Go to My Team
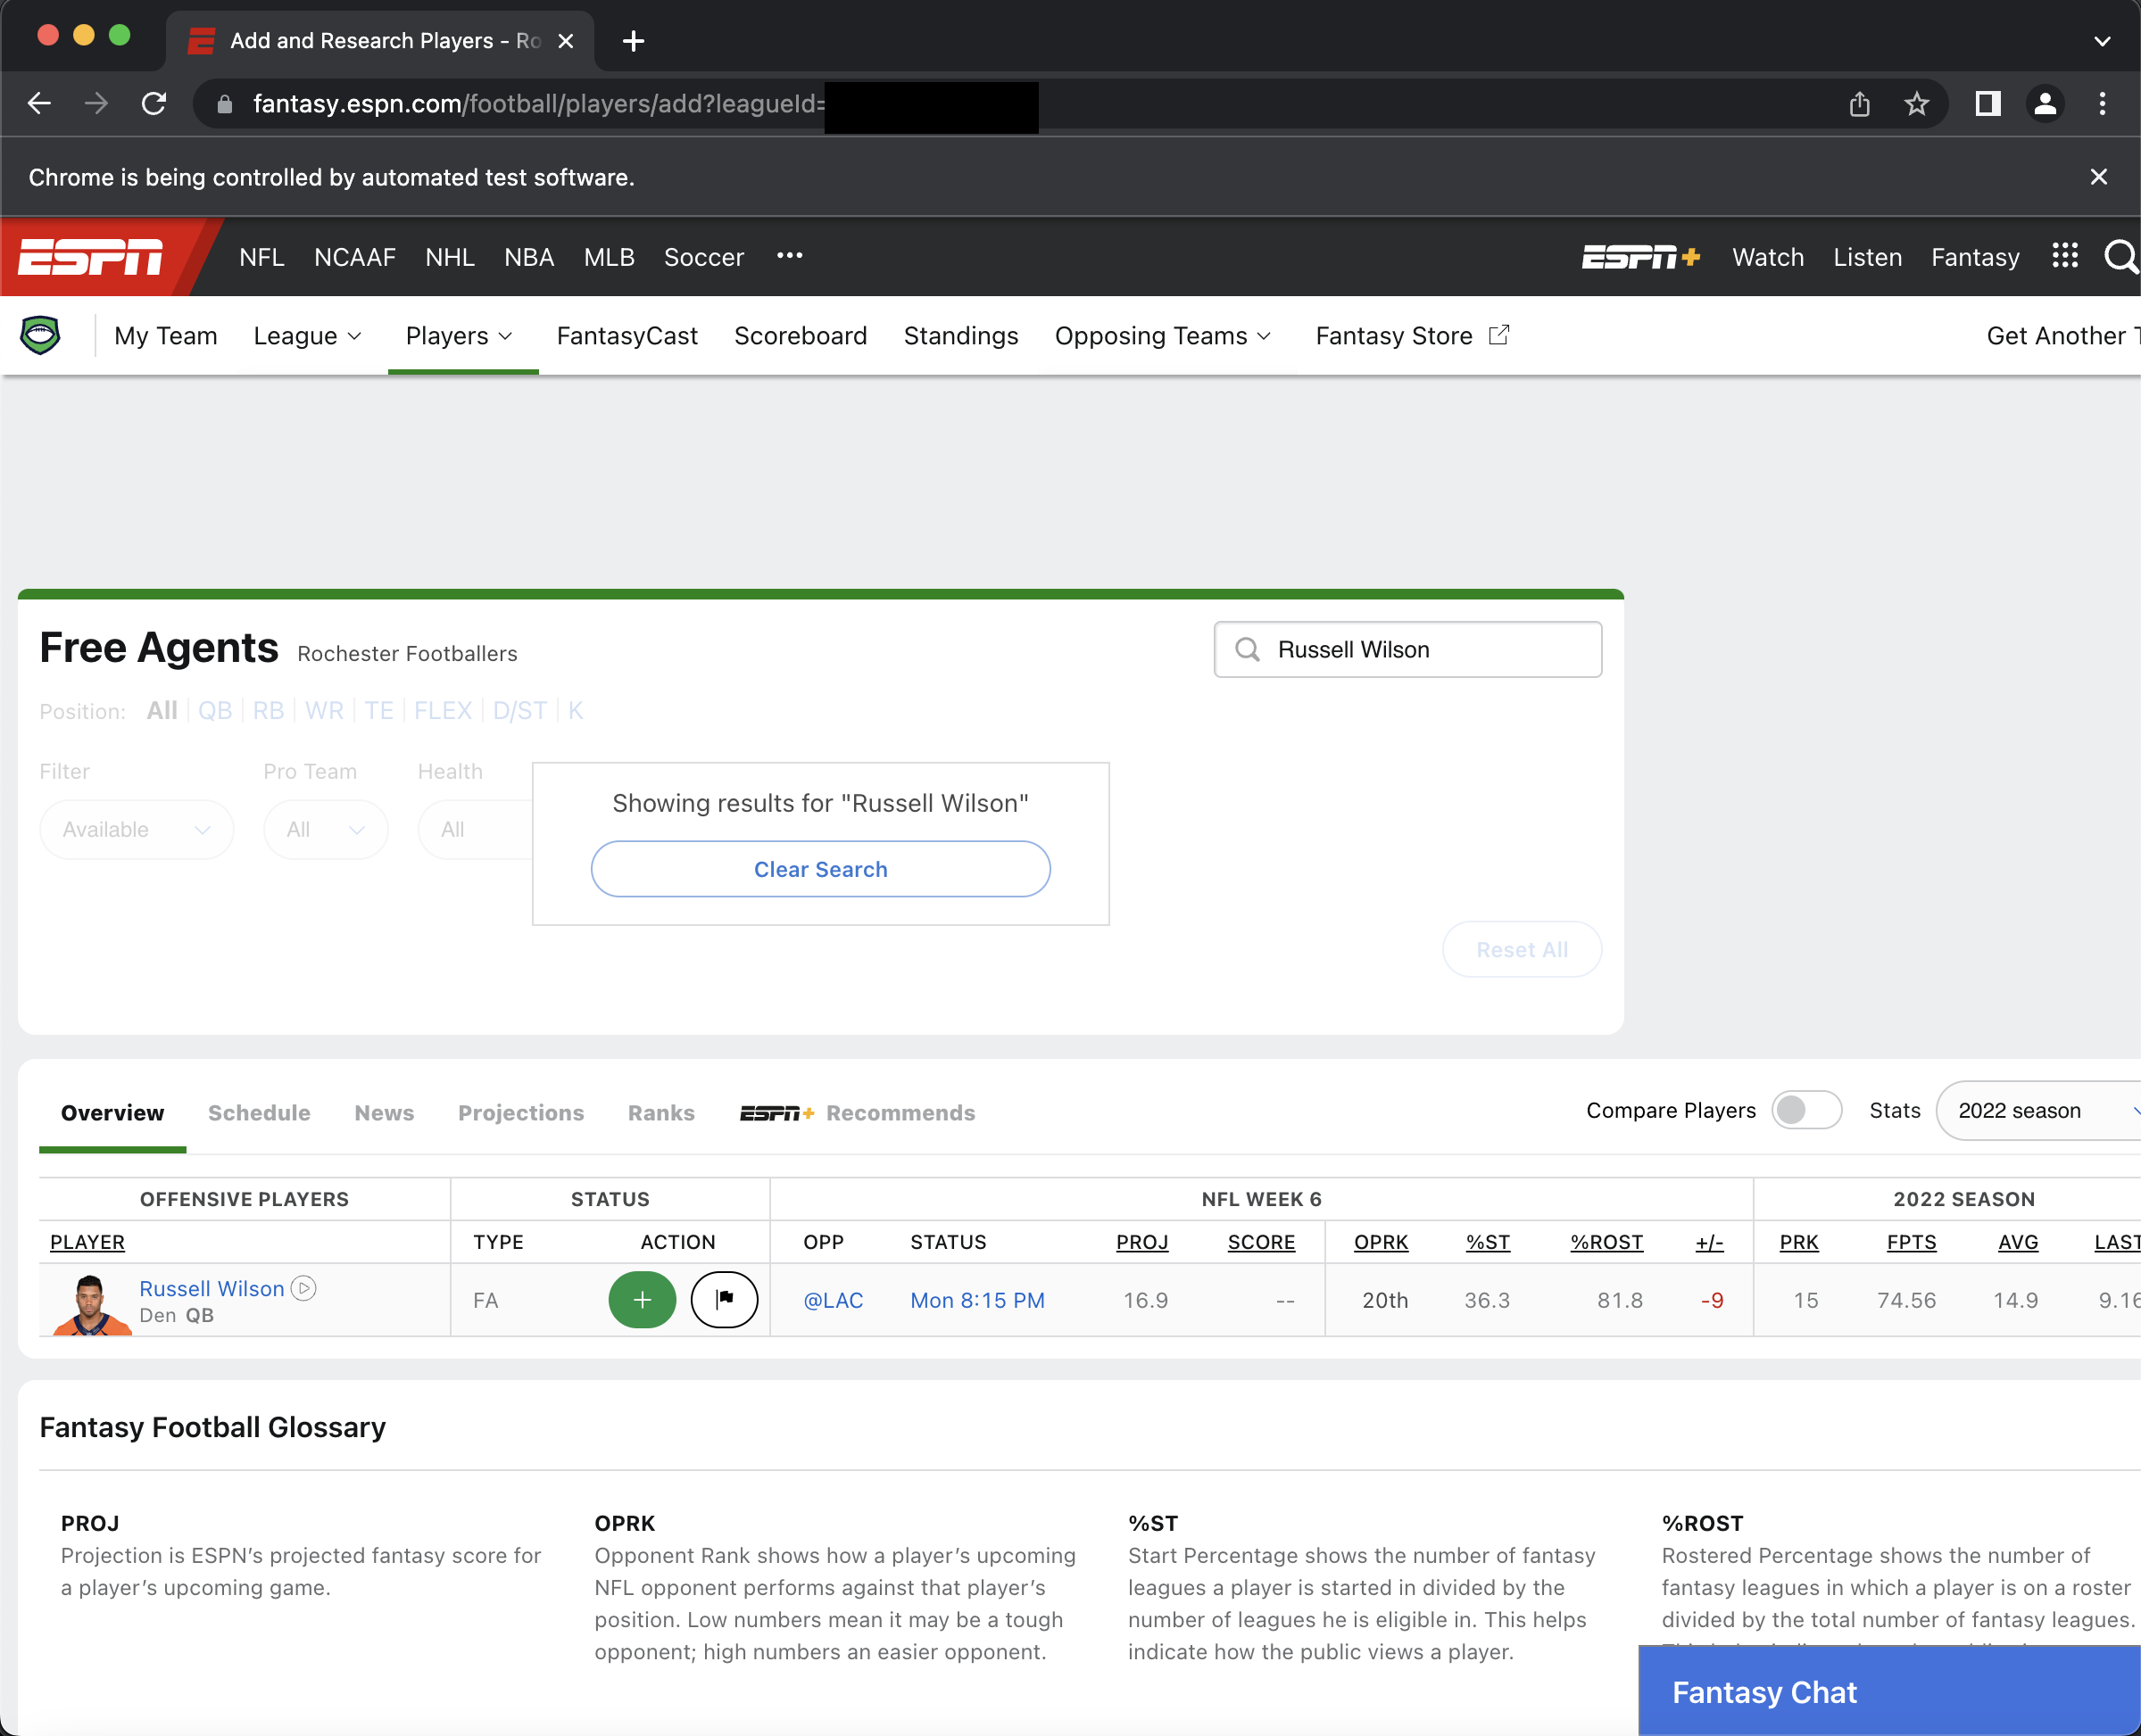2141x1736 pixels. [x=166, y=336]
